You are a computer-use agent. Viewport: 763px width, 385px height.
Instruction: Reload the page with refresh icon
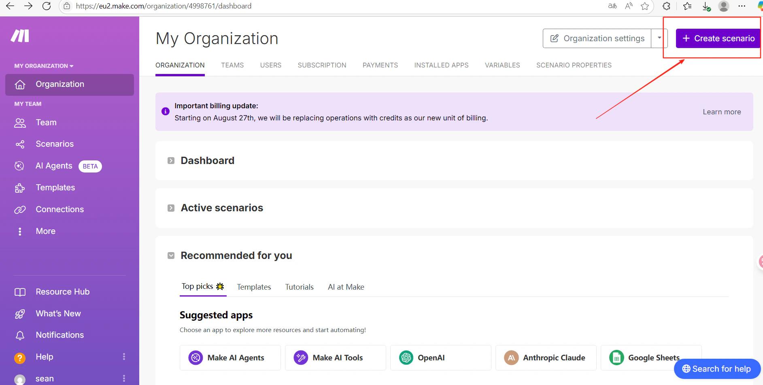point(47,6)
